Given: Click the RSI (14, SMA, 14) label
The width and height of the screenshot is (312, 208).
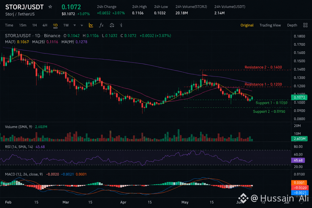Looking at the screenshot, I should (x=19, y=147).
